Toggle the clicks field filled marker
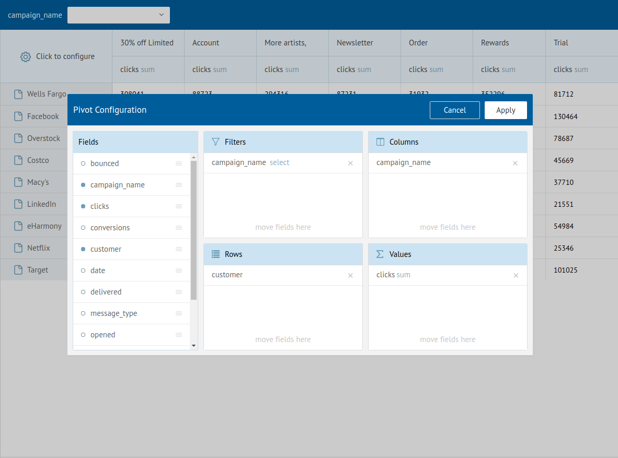This screenshot has height=458, width=618. click(x=83, y=206)
